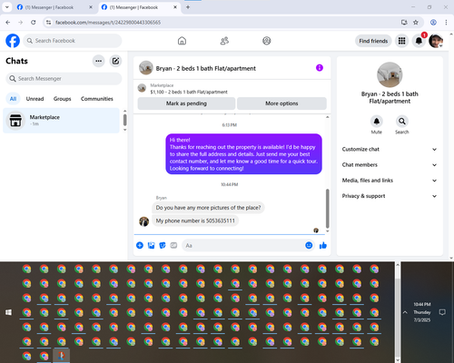Search in conversation magnifier icon
Screen dimensions: 454x363
[402, 122]
